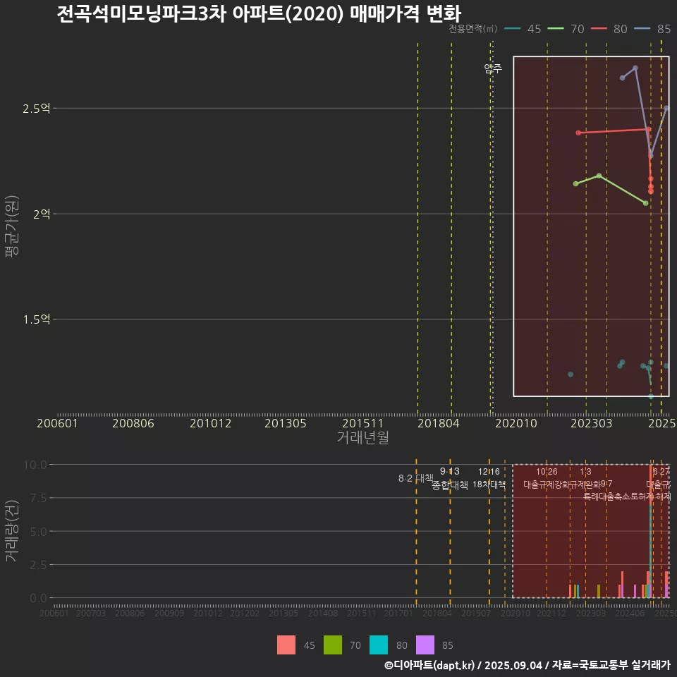
Task: Click the 거래량(건) axis title
Action: [11, 531]
